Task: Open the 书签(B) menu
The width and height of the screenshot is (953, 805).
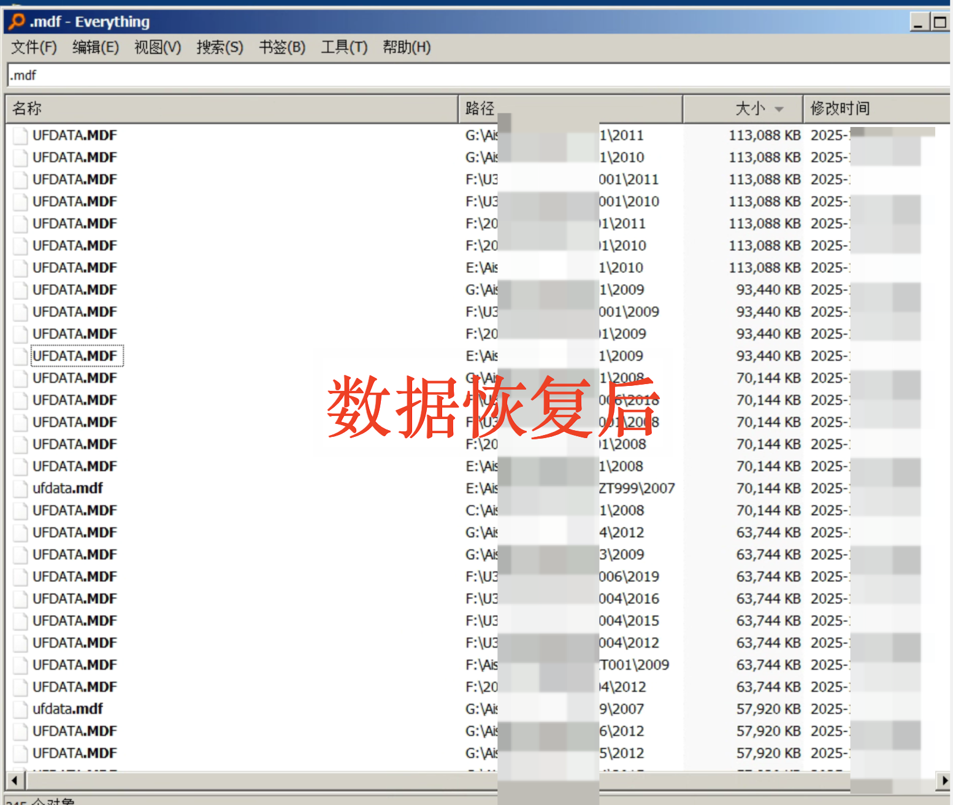Action: [281, 47]
